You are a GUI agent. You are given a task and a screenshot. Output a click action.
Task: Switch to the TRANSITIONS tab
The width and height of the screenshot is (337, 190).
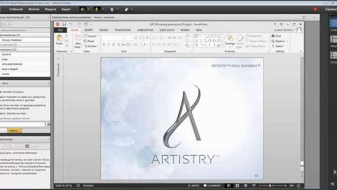click(123, 30)
